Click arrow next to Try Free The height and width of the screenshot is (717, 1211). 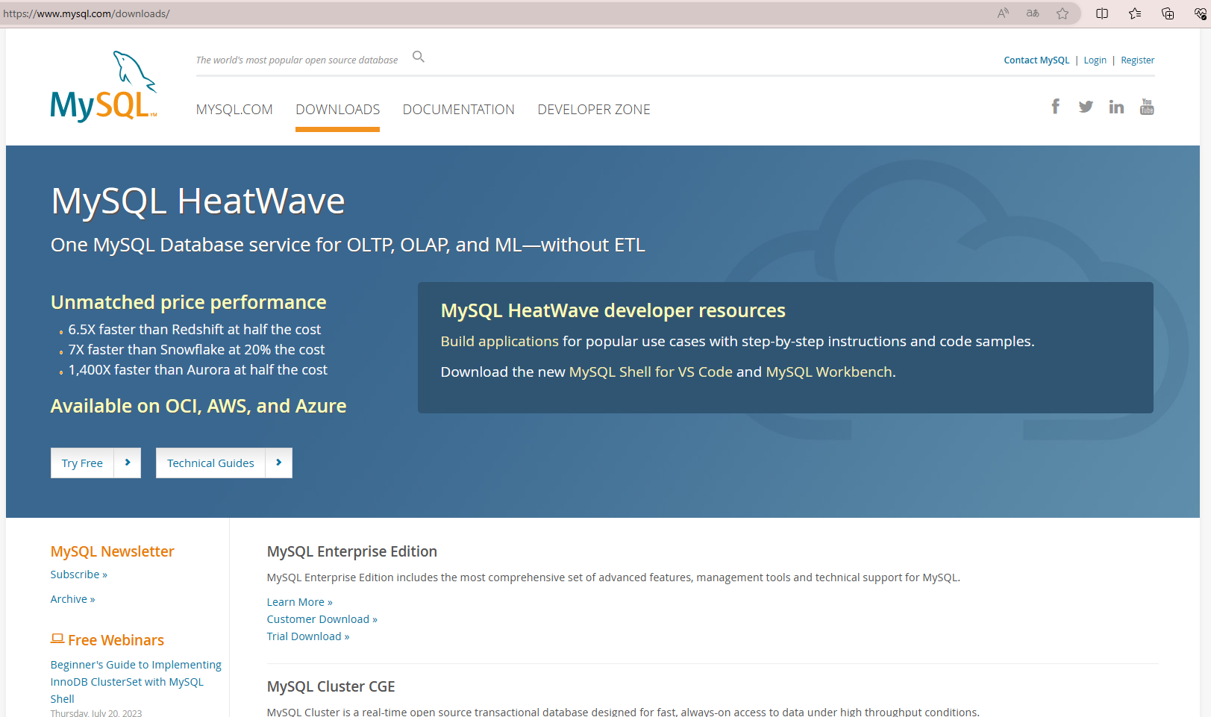128,463
